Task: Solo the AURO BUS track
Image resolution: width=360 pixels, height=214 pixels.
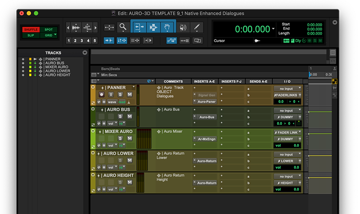Action: (120, 117)
